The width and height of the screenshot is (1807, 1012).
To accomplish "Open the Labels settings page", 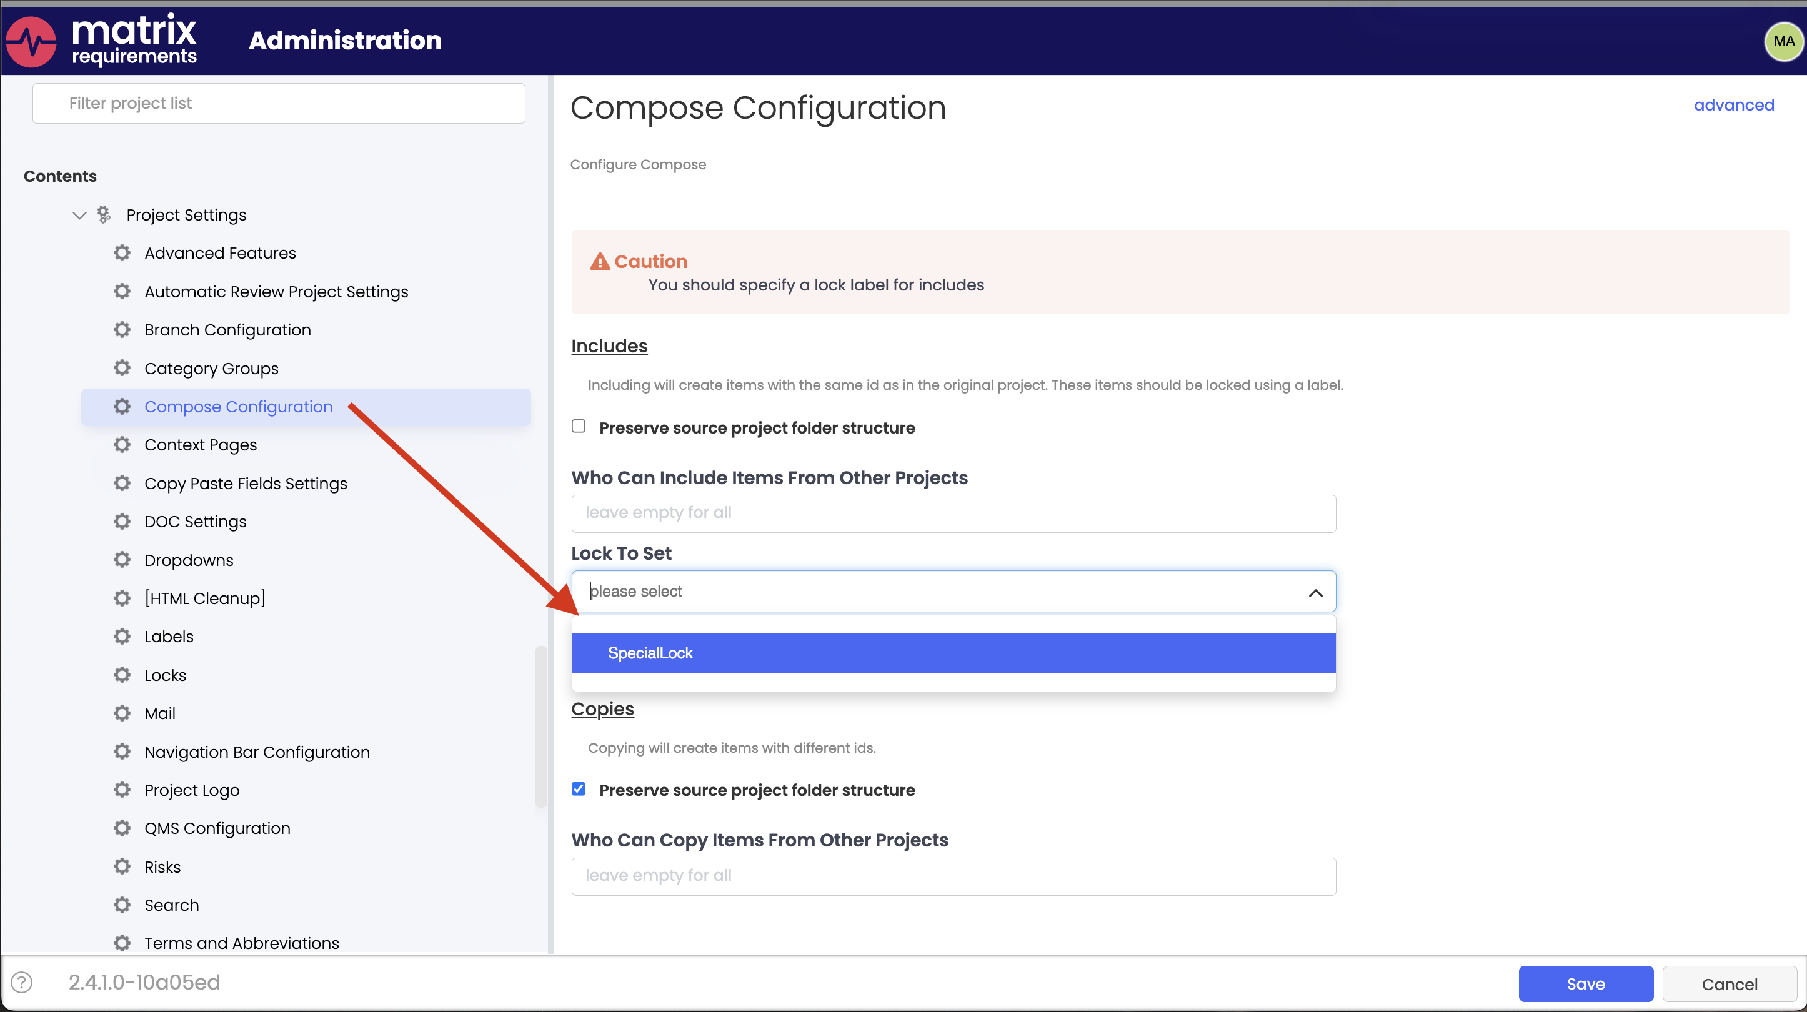I will (169, 636).
